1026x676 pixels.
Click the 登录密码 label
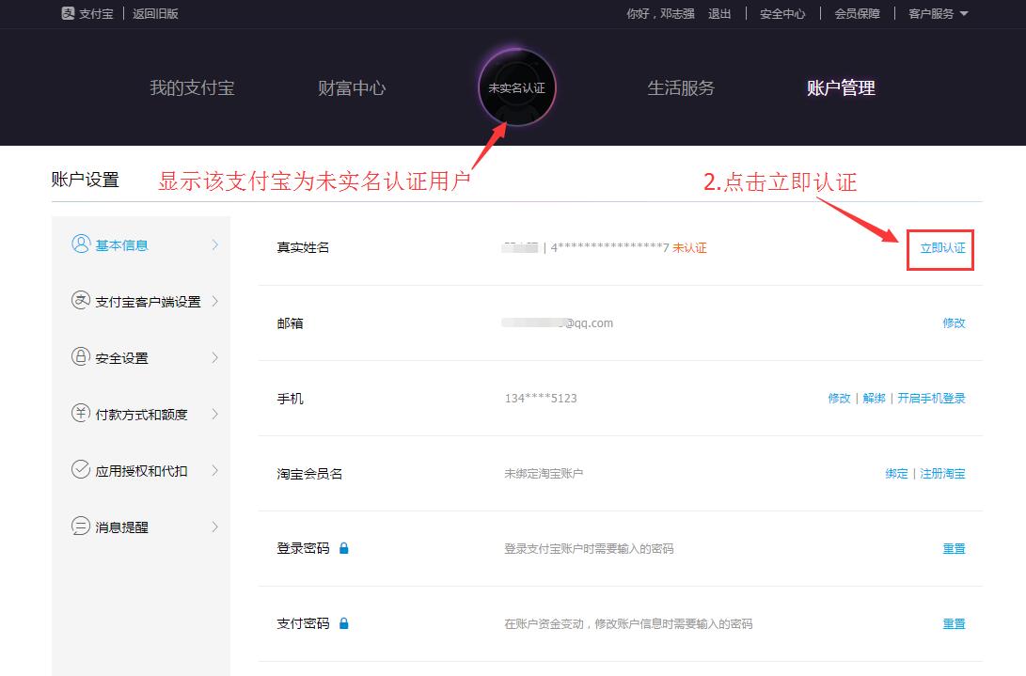click(x=303, y=548)
